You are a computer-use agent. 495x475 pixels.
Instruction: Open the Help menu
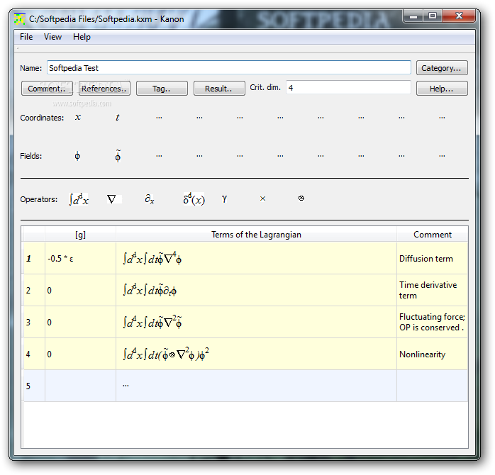82,37
